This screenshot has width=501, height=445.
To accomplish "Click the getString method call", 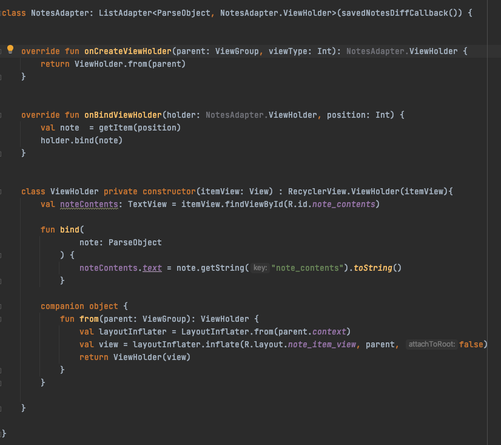I will coord(223,268).
